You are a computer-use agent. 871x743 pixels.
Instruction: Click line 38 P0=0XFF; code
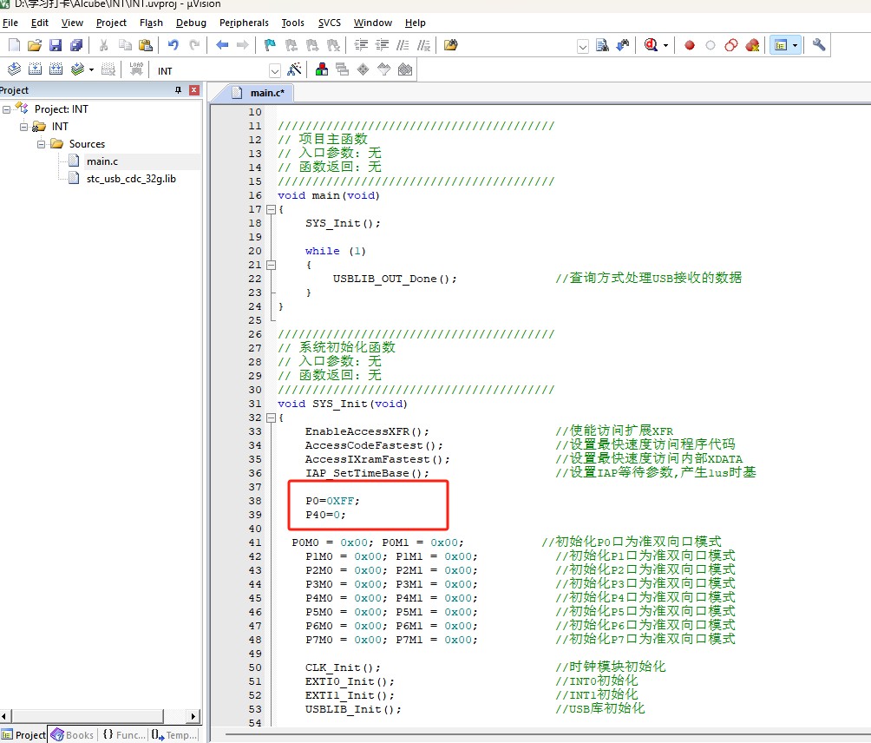(x=332, y=501)
